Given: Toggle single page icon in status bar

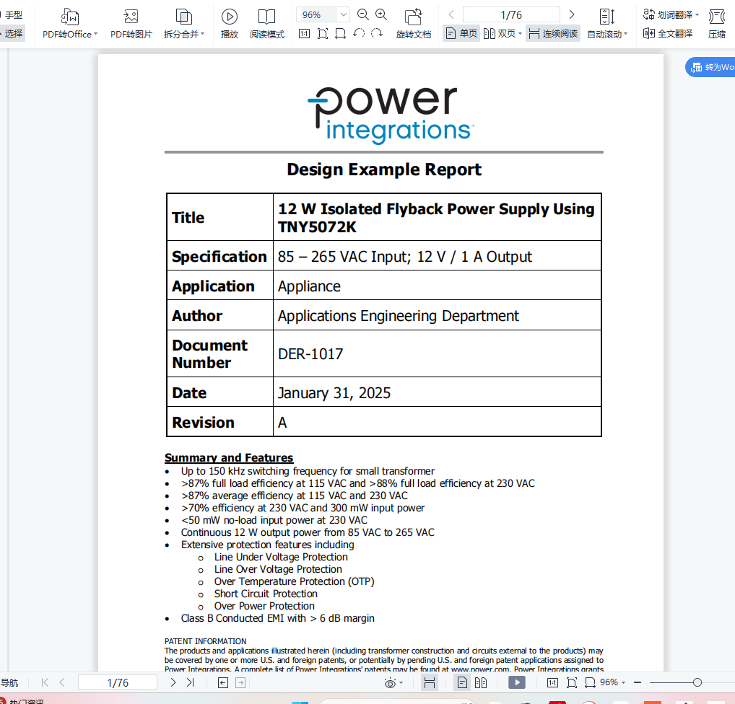Looking at the screenshot, I should [x=462, y=682].
